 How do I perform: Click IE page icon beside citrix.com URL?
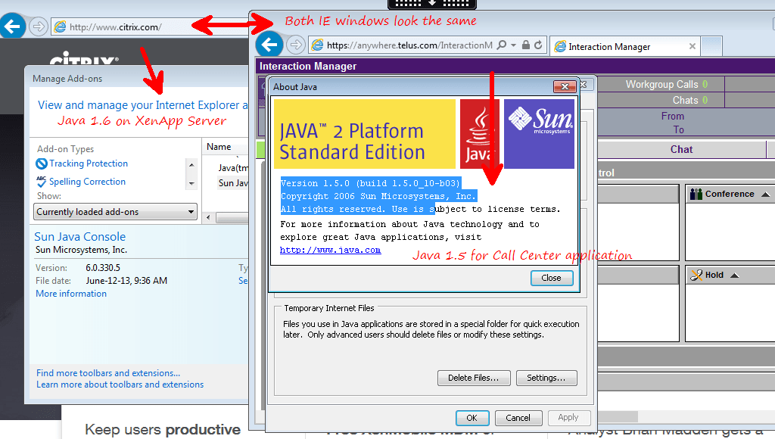point(60,26)
